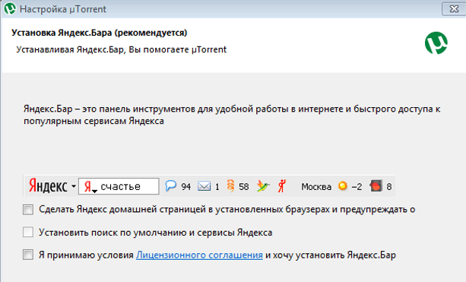466x282 pixels.
Task: Click the red running figure icon
Action: point(282,186)
